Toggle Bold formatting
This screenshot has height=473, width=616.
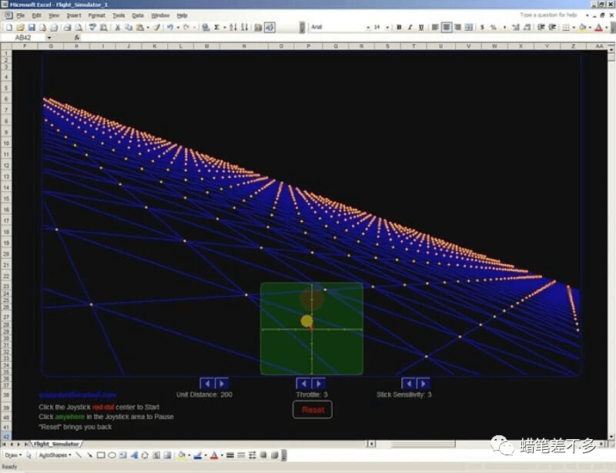tap(399, 27)
